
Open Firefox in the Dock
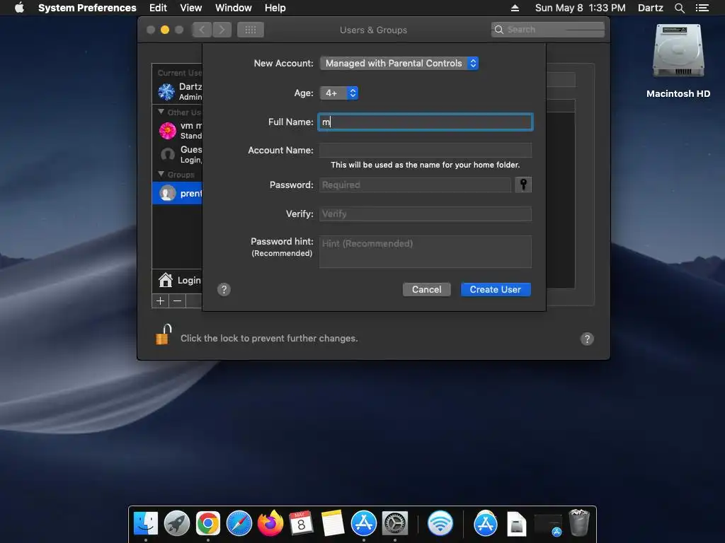pos(270,523)
